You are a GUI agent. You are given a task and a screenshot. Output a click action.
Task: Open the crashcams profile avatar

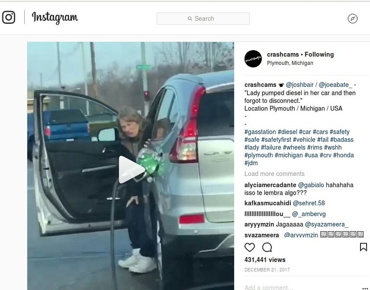(253, 59)
